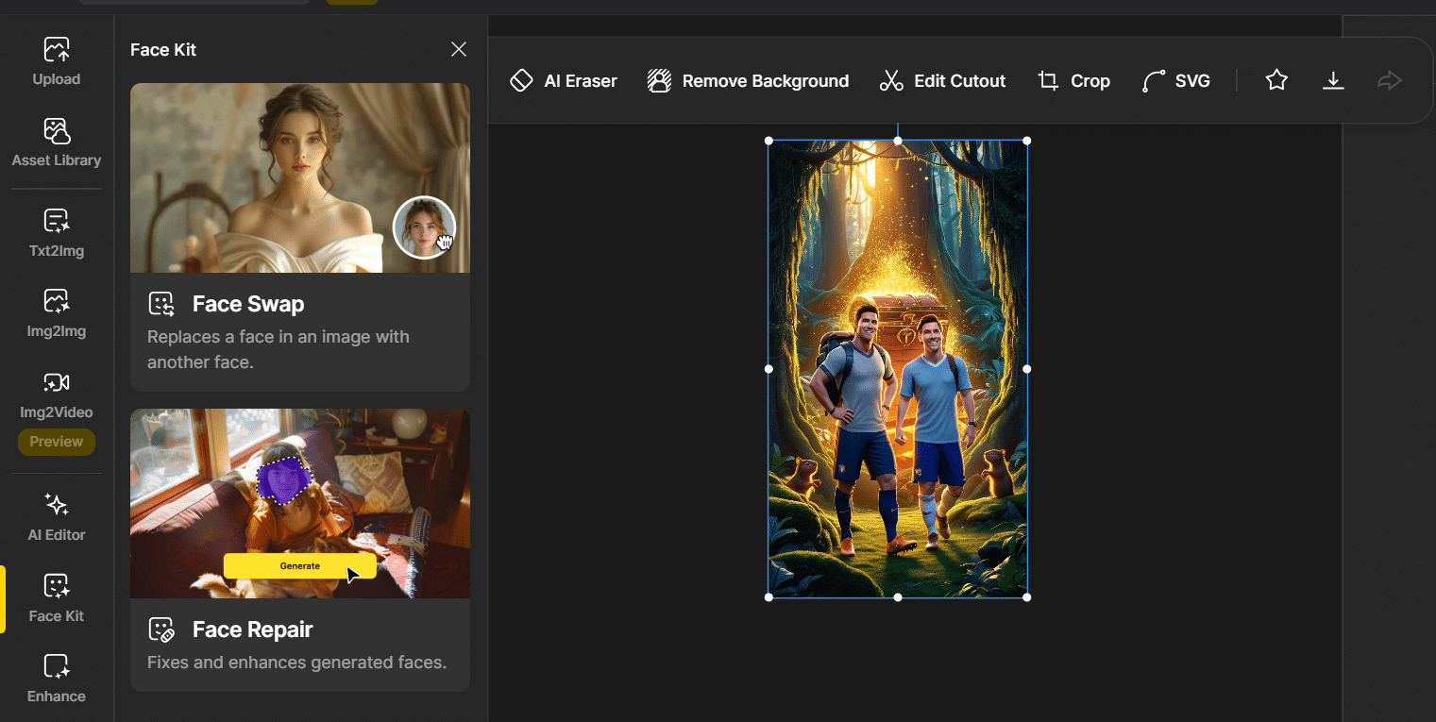
Task: Click the top-center handle of the image
Action: point(898,141)
